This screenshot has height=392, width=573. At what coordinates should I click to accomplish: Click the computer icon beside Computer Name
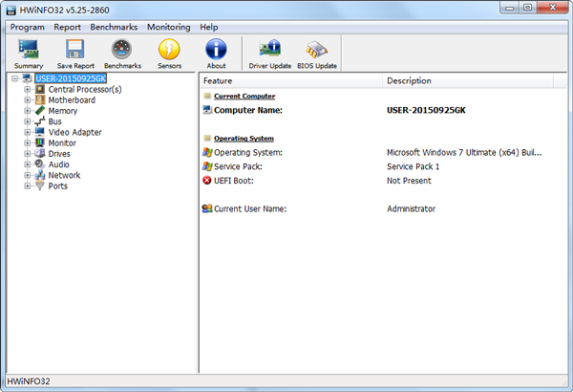[x=207, y=110]
